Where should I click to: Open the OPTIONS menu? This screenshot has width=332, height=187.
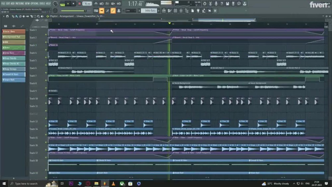(35, 4)
